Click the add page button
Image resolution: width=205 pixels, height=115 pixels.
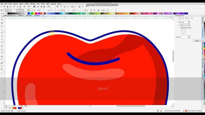click(21, 106)
